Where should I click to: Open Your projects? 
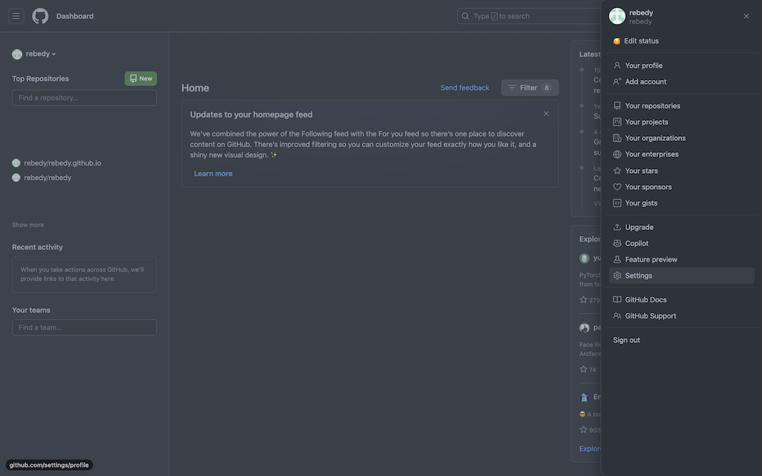681,122
